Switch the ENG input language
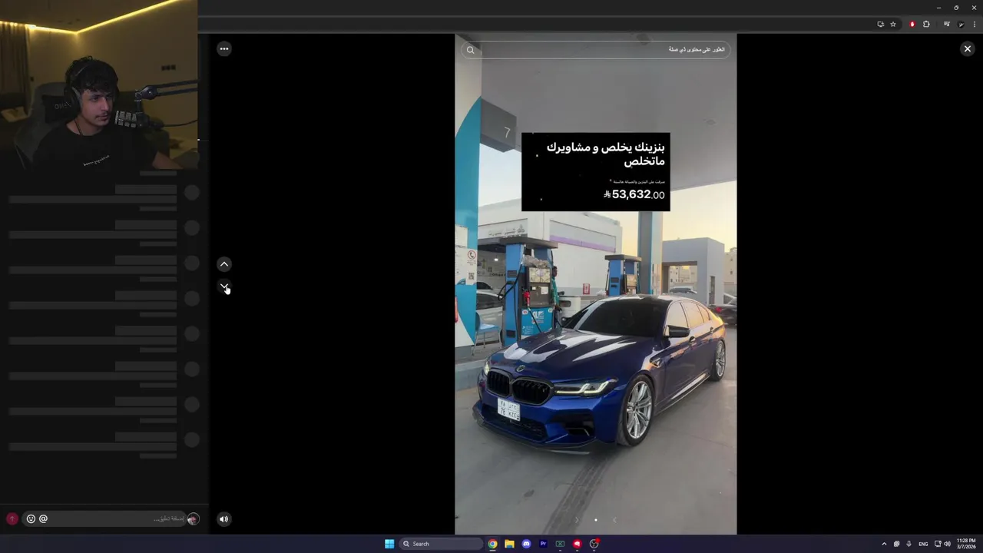 point(923,544)
